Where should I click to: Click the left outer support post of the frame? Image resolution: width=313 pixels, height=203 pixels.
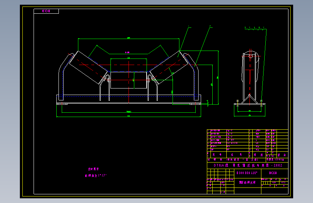pyautogui.click(x=61, y=77)
